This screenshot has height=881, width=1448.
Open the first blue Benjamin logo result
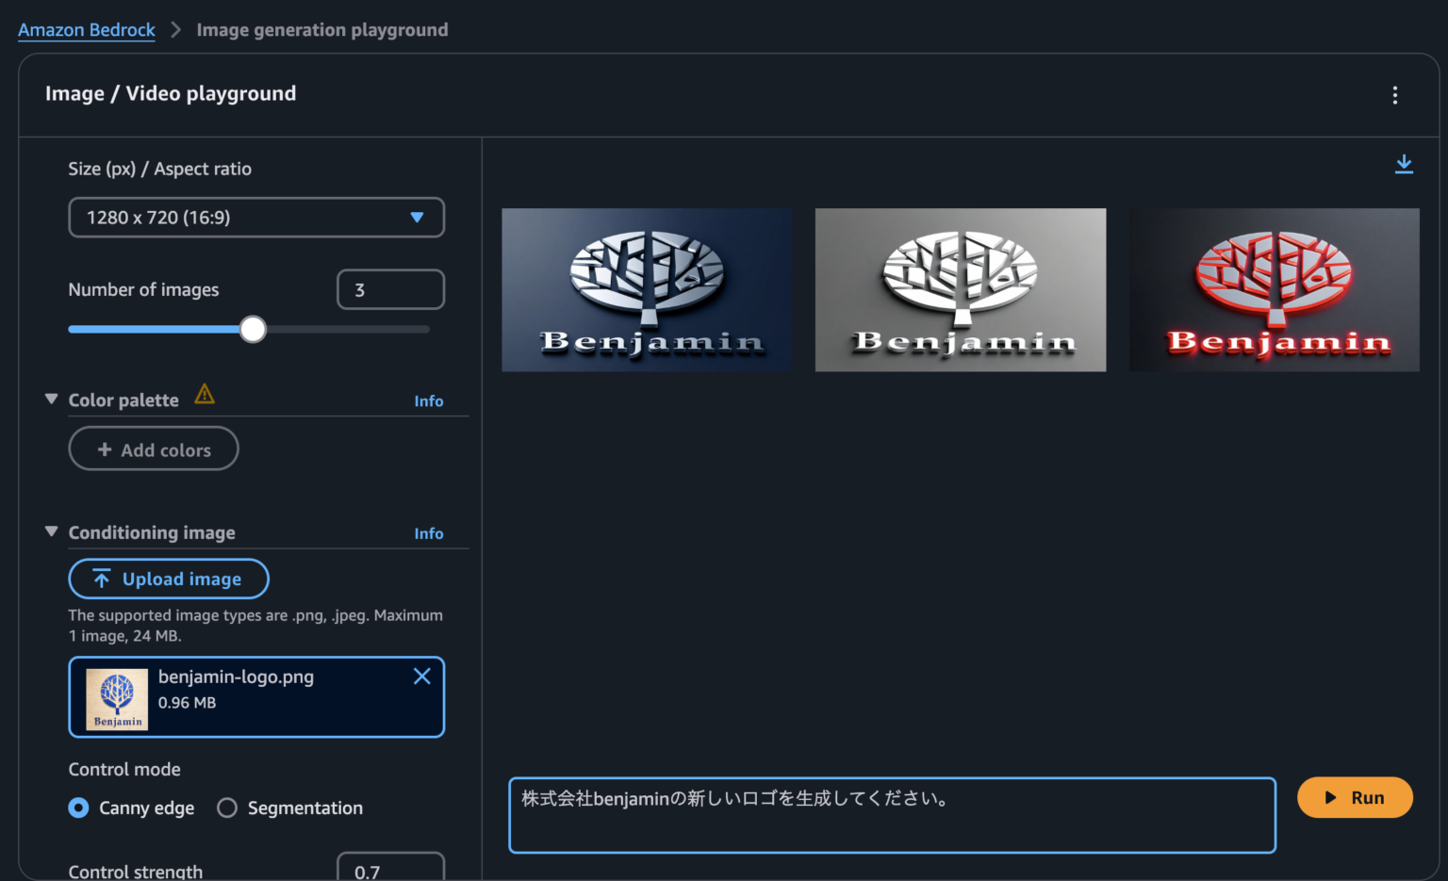tap(647, 289)
